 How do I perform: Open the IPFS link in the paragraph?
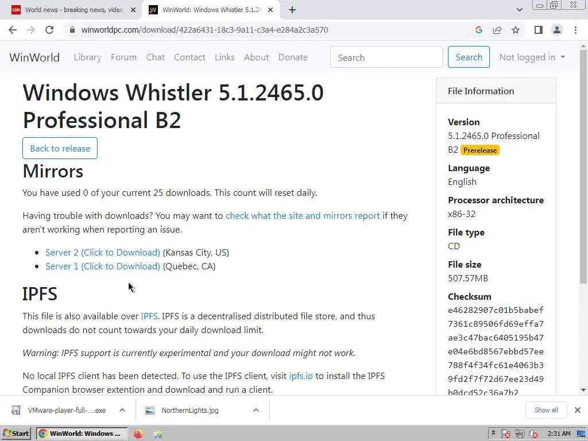click(x=149, y=316)
